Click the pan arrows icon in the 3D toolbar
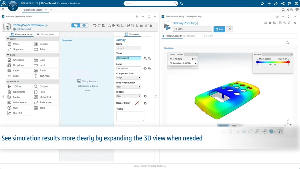This screenshot has height=169, width=300. click(x=244, y=131)
